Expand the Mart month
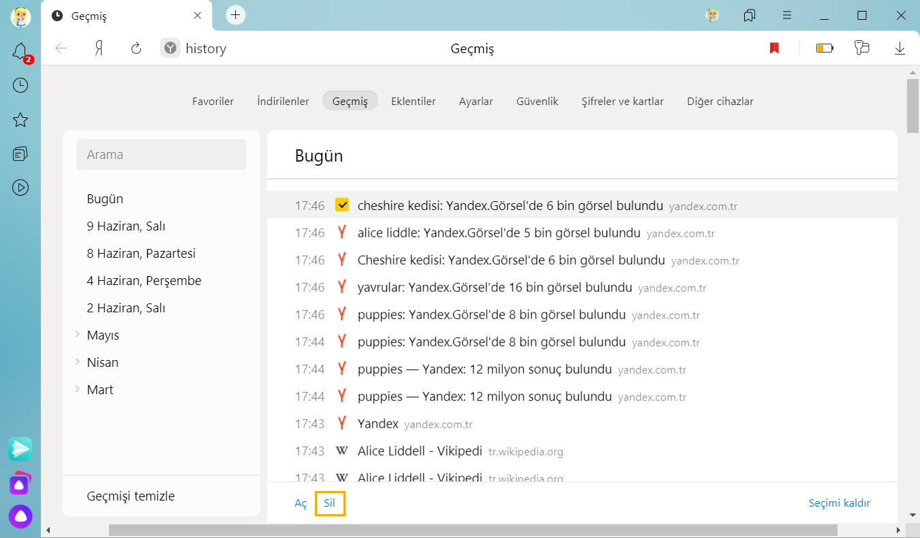Screen dimensions: 920x538 (x=78, y=389)
